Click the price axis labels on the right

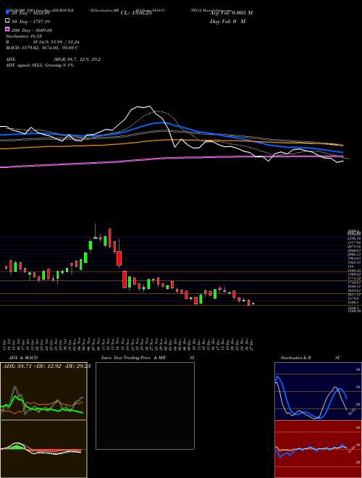pyautogui.click(x=354, y=270)
